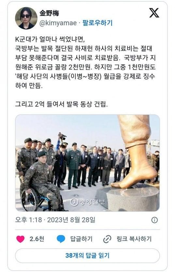Click the X logo icon

click(154, 13)
